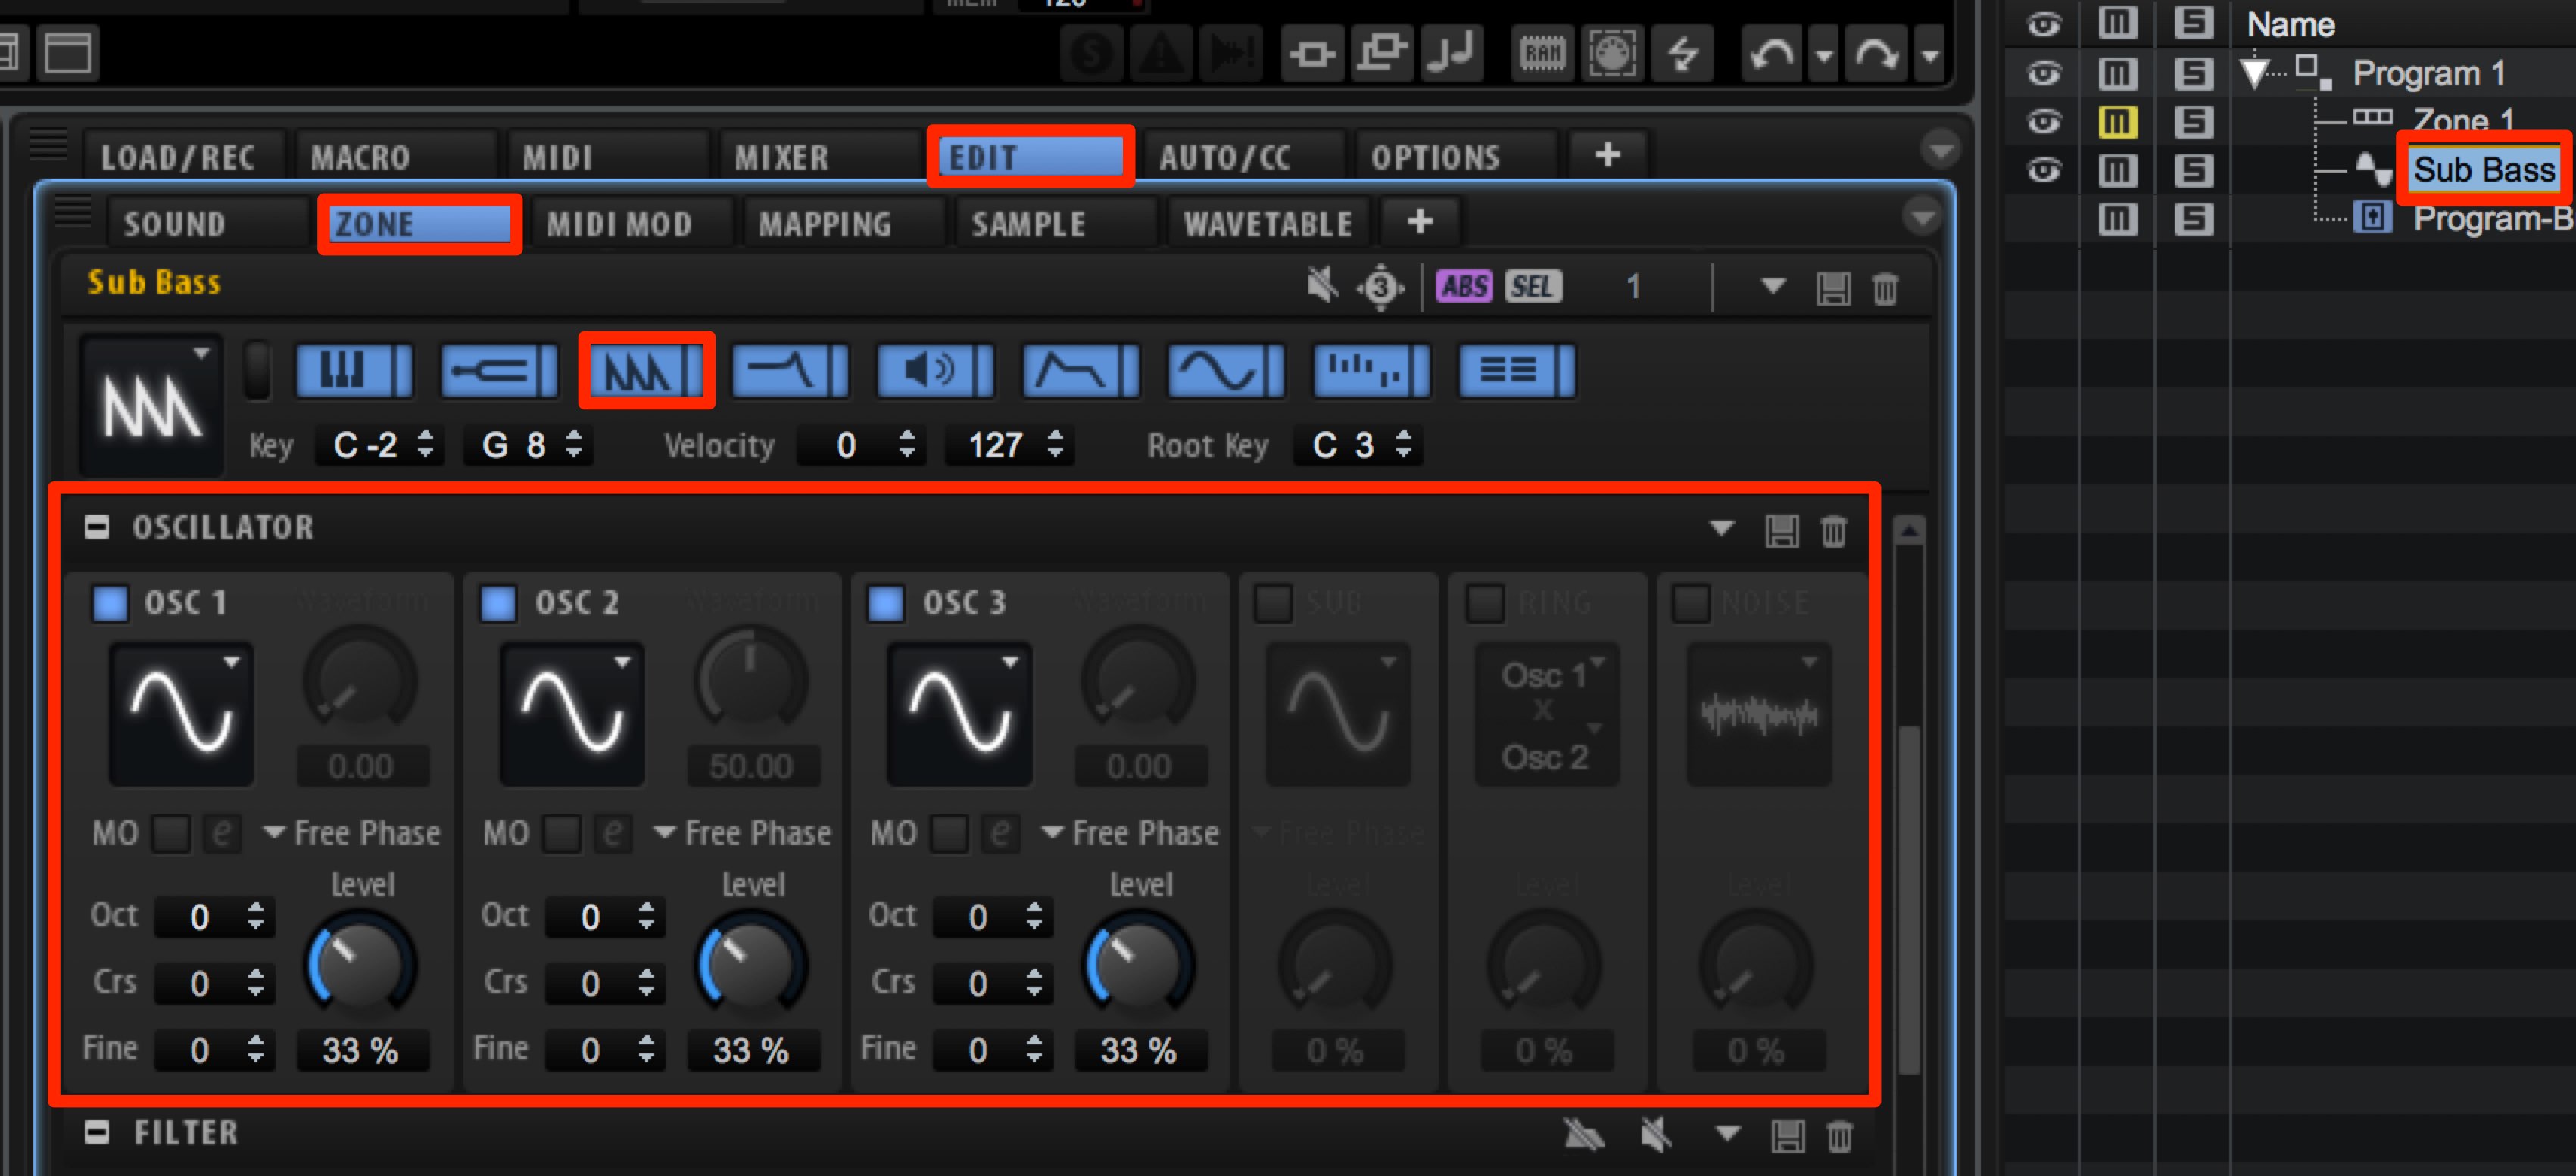Save the Filter section preset disk icon
The width and height of the screenshot is (2576, 1176).
[1787, 1136]
